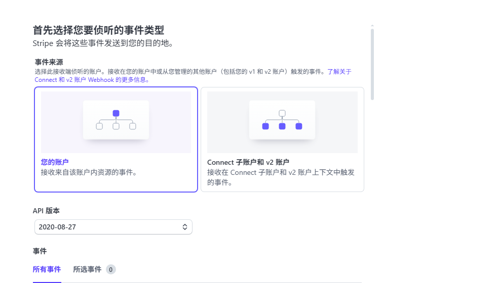
Task: Click the 0 count badge beside 所选事件
Action: (111, 269)
